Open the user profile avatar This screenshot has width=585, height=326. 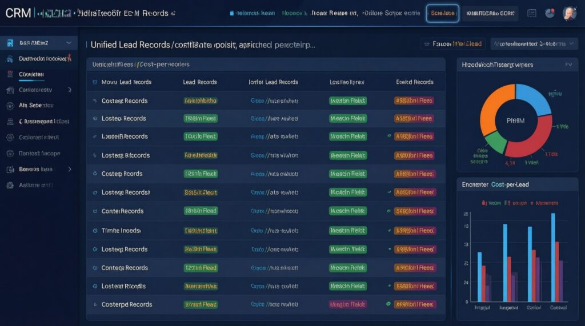tap(569, 13)
